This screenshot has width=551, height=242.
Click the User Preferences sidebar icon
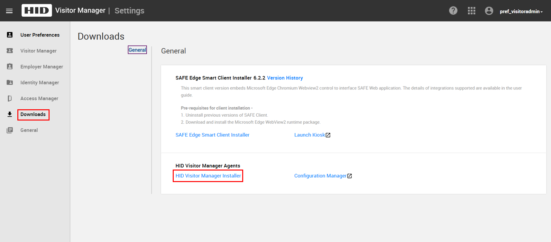click(x=10, y=35)
